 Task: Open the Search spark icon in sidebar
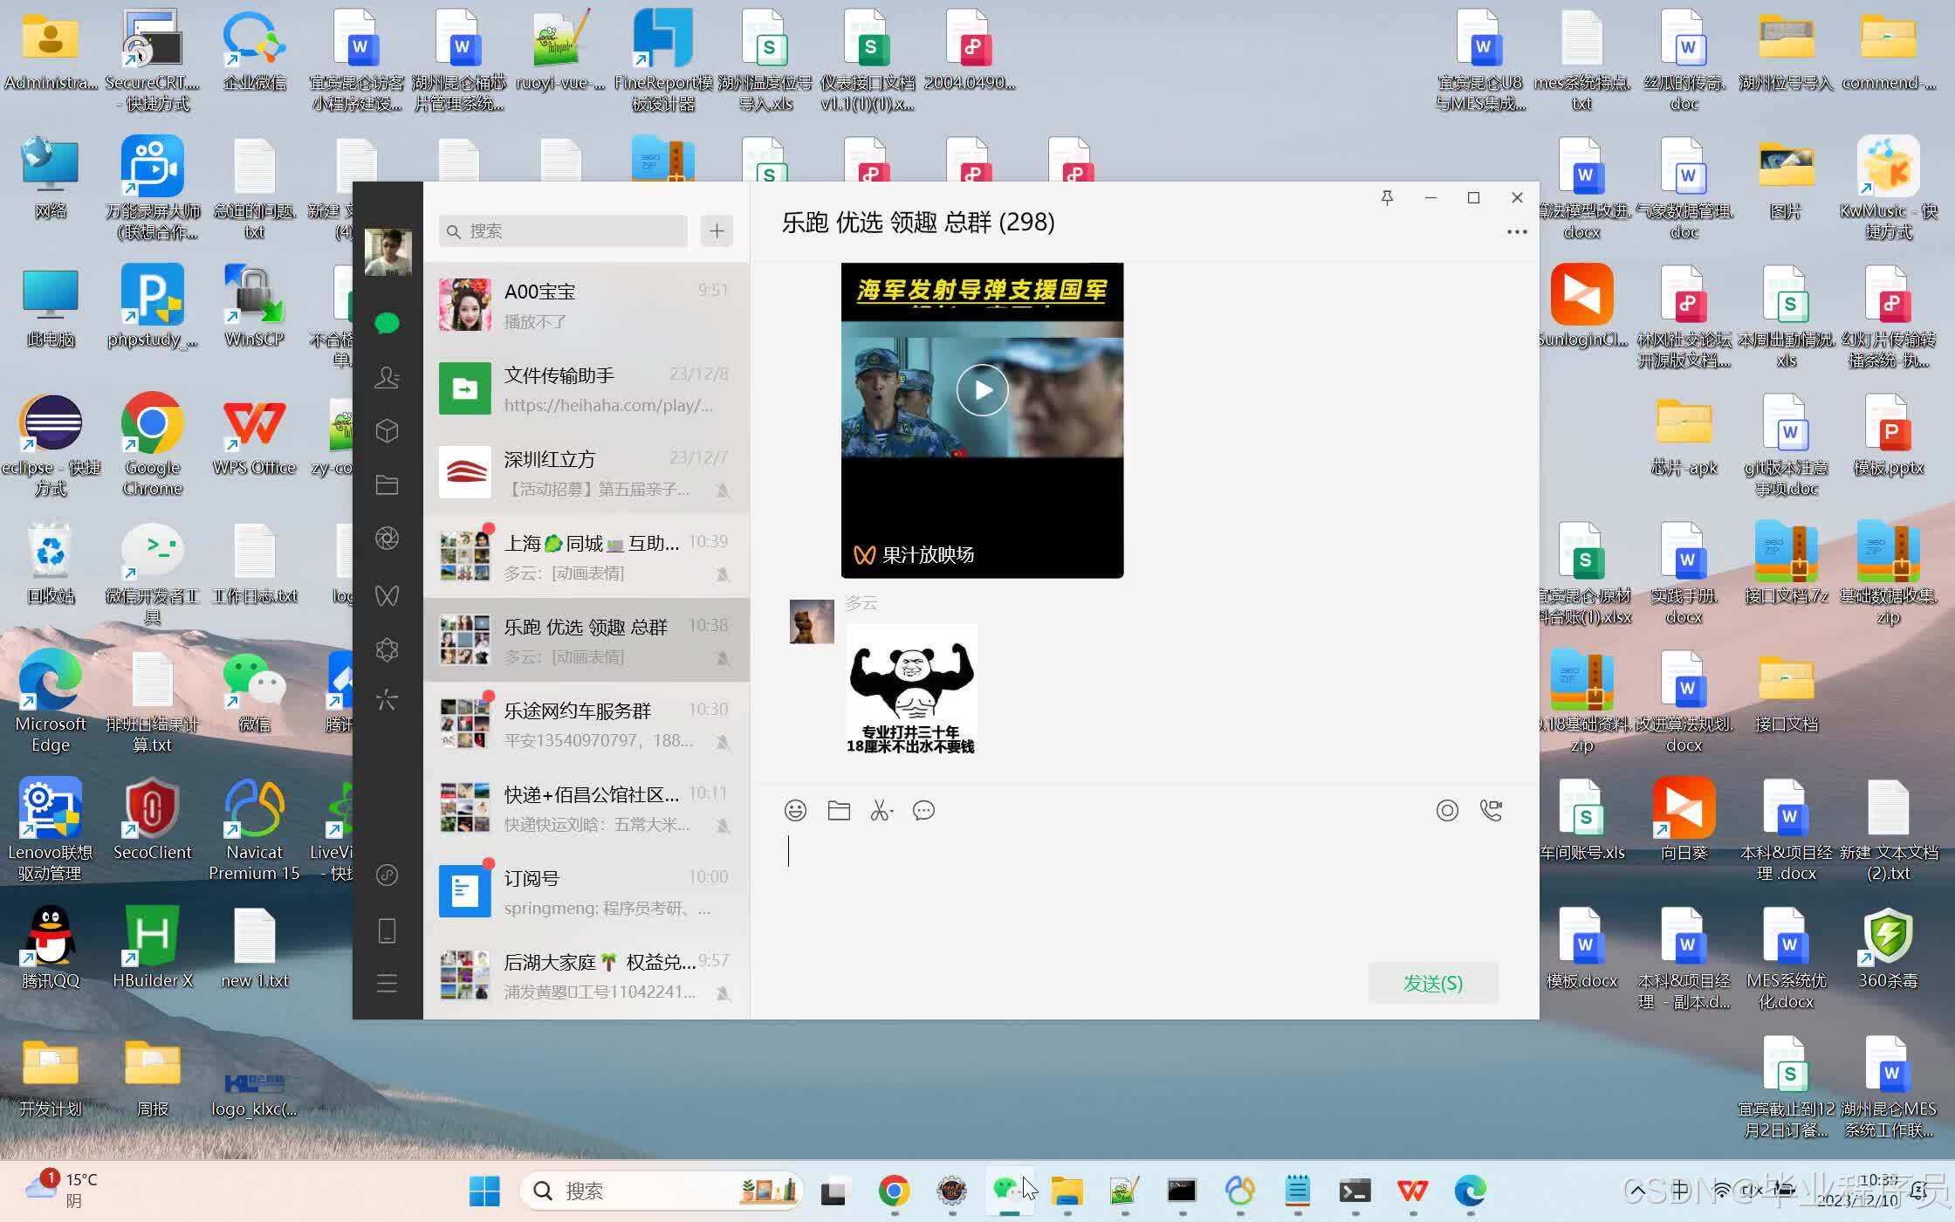(387, 700)
